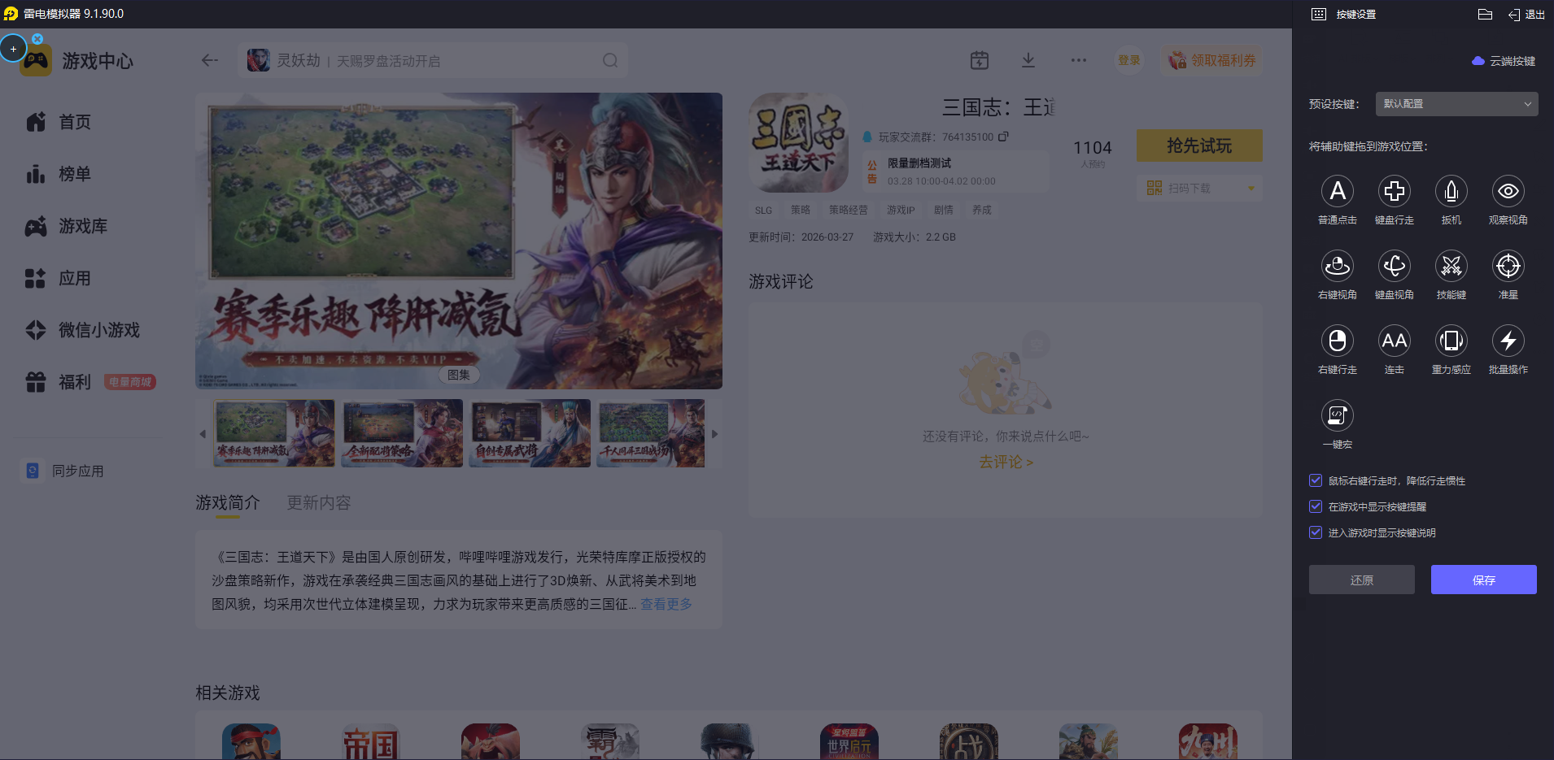Click the 退出 exit button
Viewport: 1554px width, 760px height.
(1526, 14)
